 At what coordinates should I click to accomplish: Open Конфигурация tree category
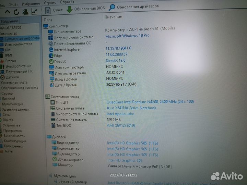click(15, 141)
